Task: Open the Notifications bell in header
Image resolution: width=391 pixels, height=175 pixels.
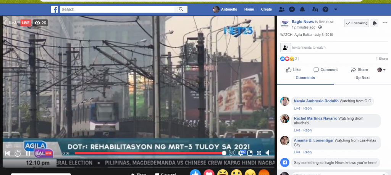Action: (x=302, y=10)
